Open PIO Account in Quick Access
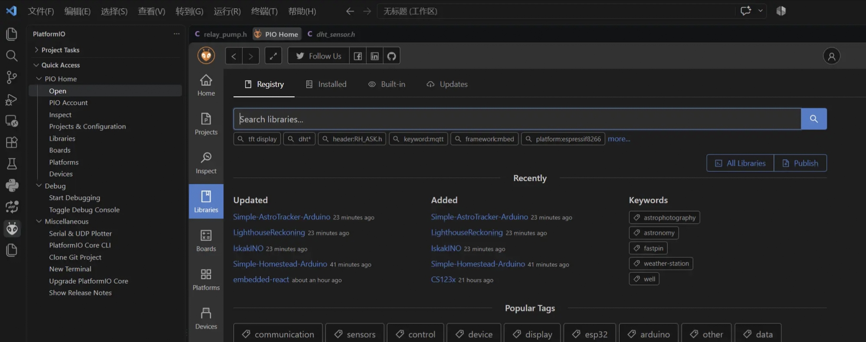 (x=68, y=103)
